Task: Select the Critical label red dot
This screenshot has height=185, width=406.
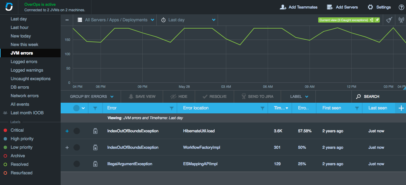Action: (x=5, y=130)
